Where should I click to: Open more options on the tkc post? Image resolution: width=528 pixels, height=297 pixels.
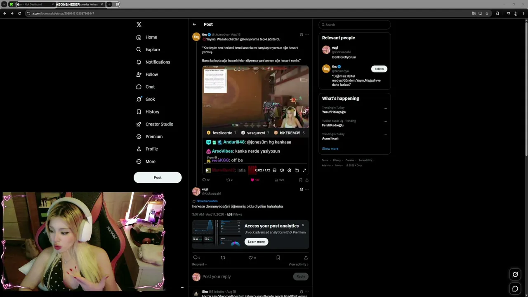point(307,35)
